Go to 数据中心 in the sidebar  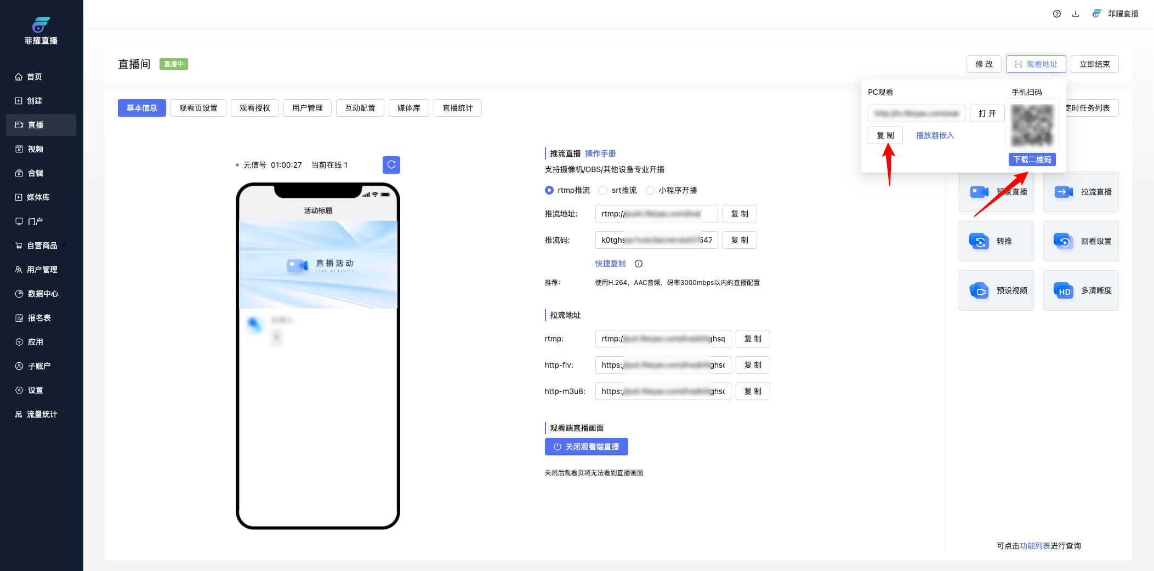[42, 294]
